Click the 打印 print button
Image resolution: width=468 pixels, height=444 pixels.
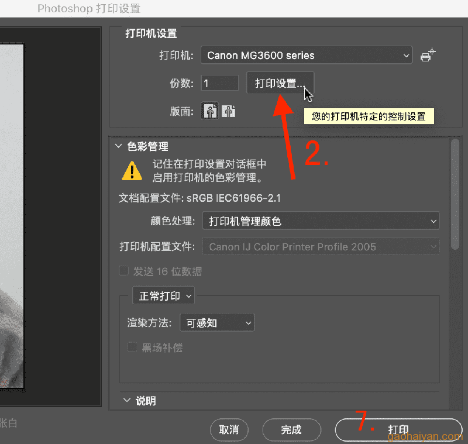(x=398, y=430)
